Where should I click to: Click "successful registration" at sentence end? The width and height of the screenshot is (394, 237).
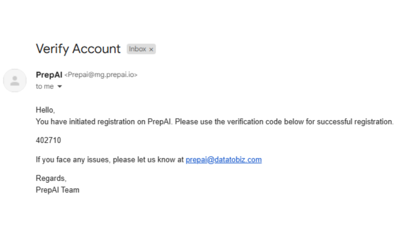click(355, 122)
